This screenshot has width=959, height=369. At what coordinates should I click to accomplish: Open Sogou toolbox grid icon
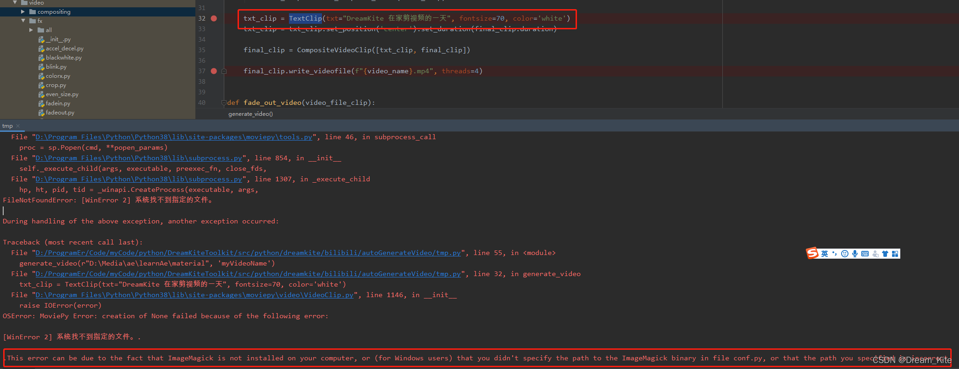[x=895, y=254]
